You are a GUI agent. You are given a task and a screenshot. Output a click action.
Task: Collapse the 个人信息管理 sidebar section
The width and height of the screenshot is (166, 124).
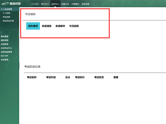6,9
